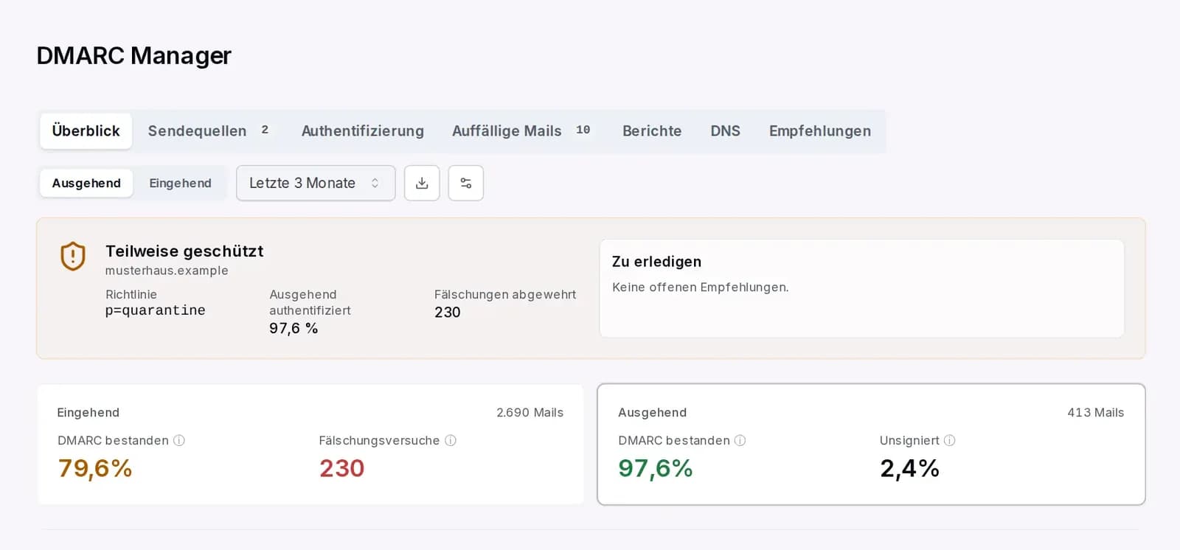
Task: Show info for Eingehend DMARC bestanden
Action: coord(179,440)
